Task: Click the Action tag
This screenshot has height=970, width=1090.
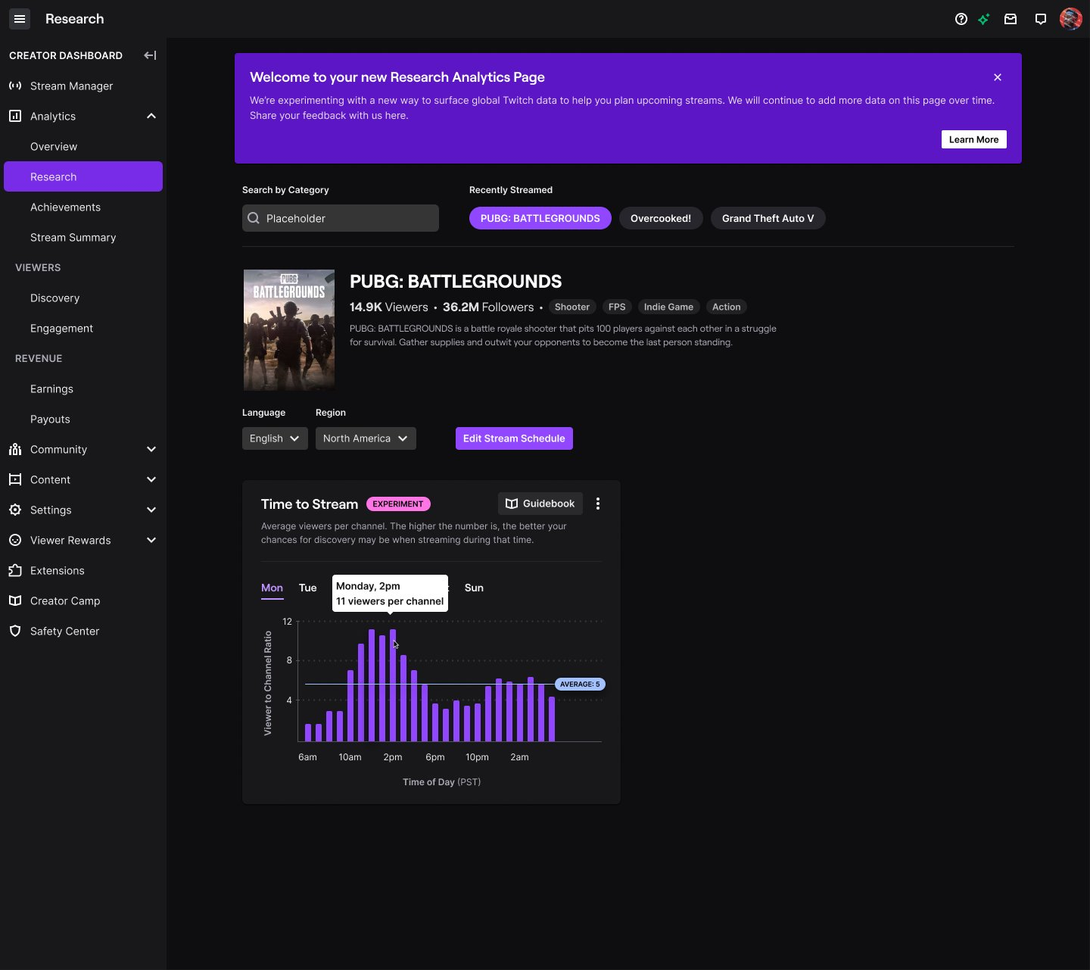Action: pyautogui.click(x=727, y=307)
